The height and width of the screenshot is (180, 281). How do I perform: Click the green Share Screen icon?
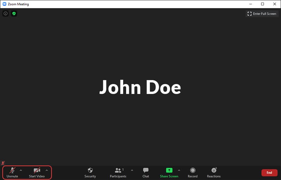pos(169,170)
